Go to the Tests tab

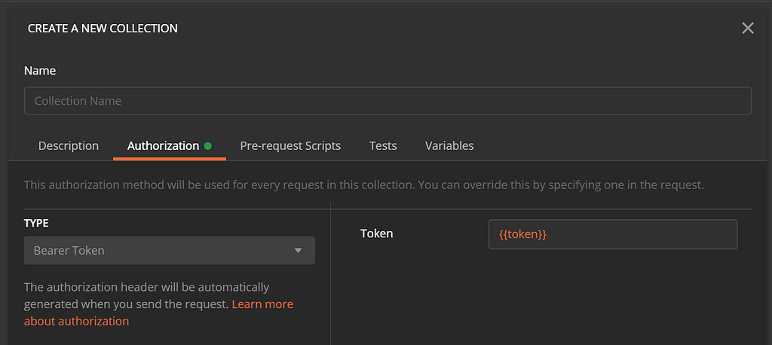tap(383, 146)
